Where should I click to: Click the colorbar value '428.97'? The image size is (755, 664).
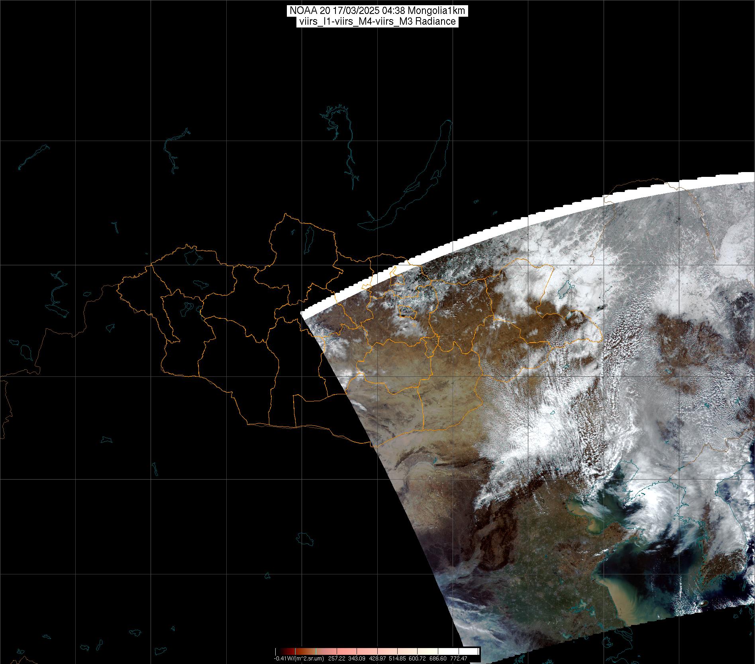(x=377, y=658)
